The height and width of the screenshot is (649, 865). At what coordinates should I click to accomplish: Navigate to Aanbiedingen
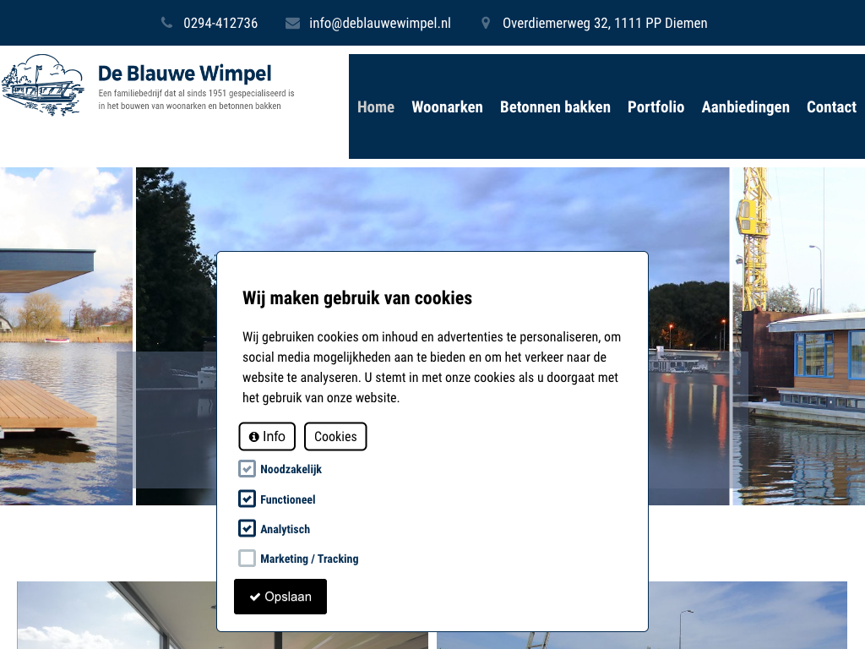coord(745,106)
